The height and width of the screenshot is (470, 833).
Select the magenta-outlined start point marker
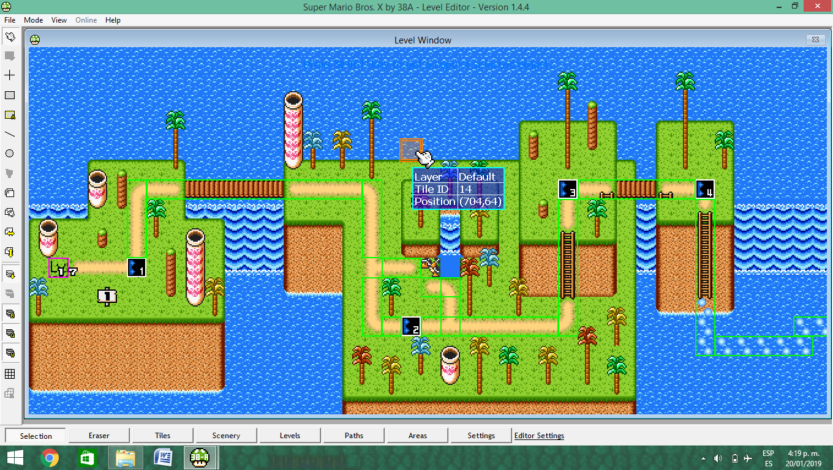click(x=58, y=267)
